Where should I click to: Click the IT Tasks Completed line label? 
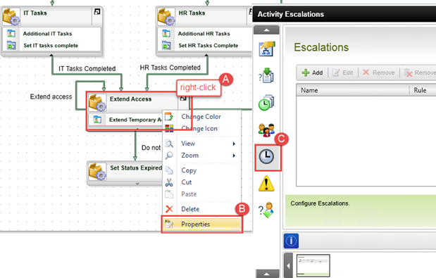[x=87, y=68]
